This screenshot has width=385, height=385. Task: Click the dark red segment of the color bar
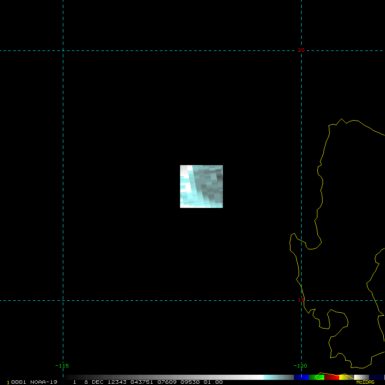click(x=332, y=377)
